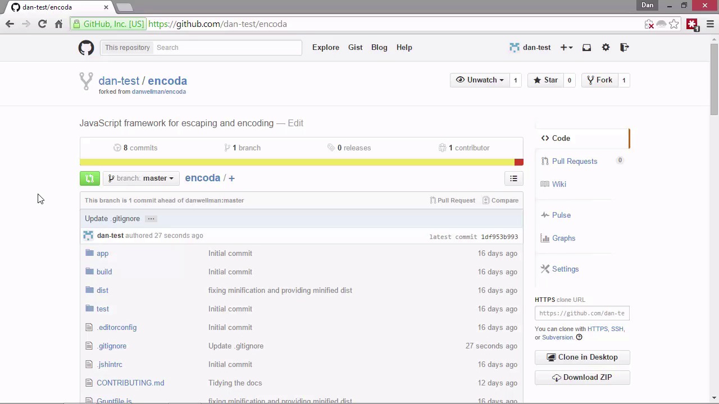Screen dimensions: 719x404
Task: Click the dan-test avatar by commit author
Action: tap(88, 236)
